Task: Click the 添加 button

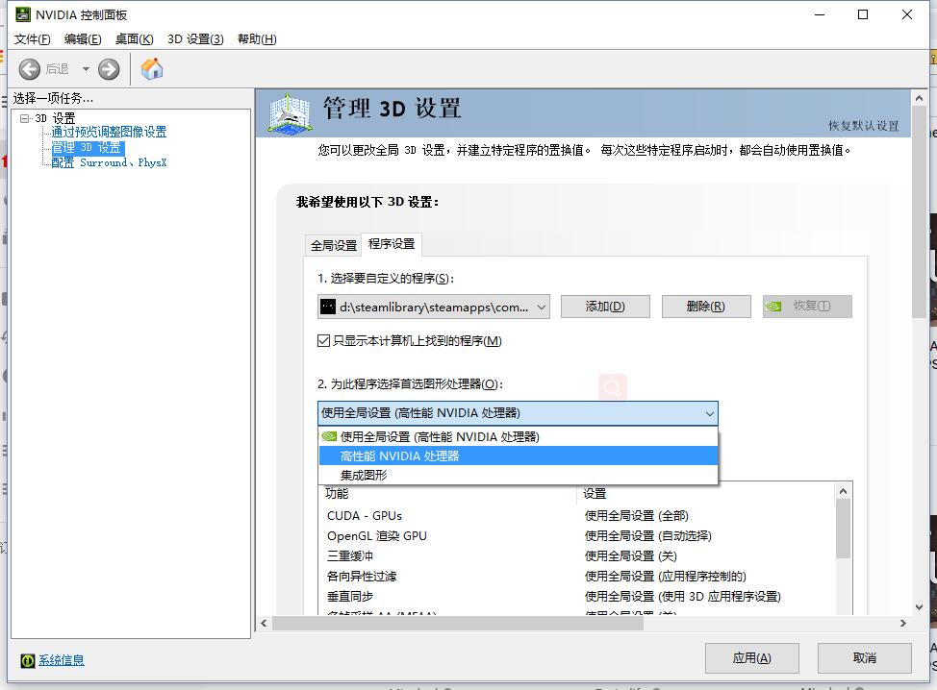Action: point(605,307)
